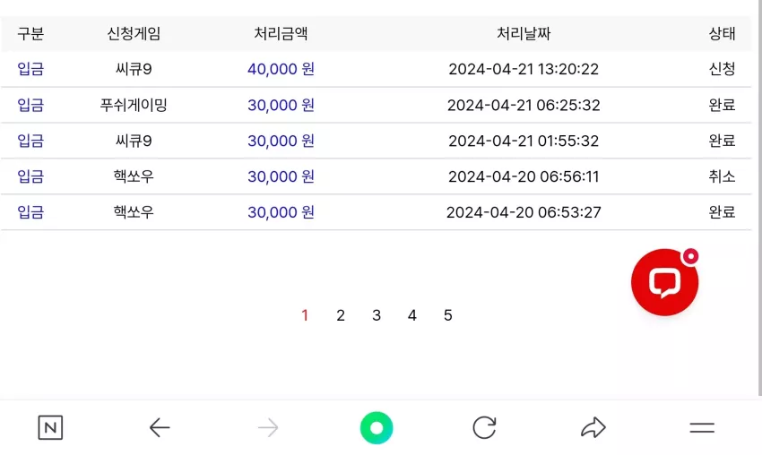Go back with the left arrow
This screenshot has width=762, height=455.
tap(160, 427)
